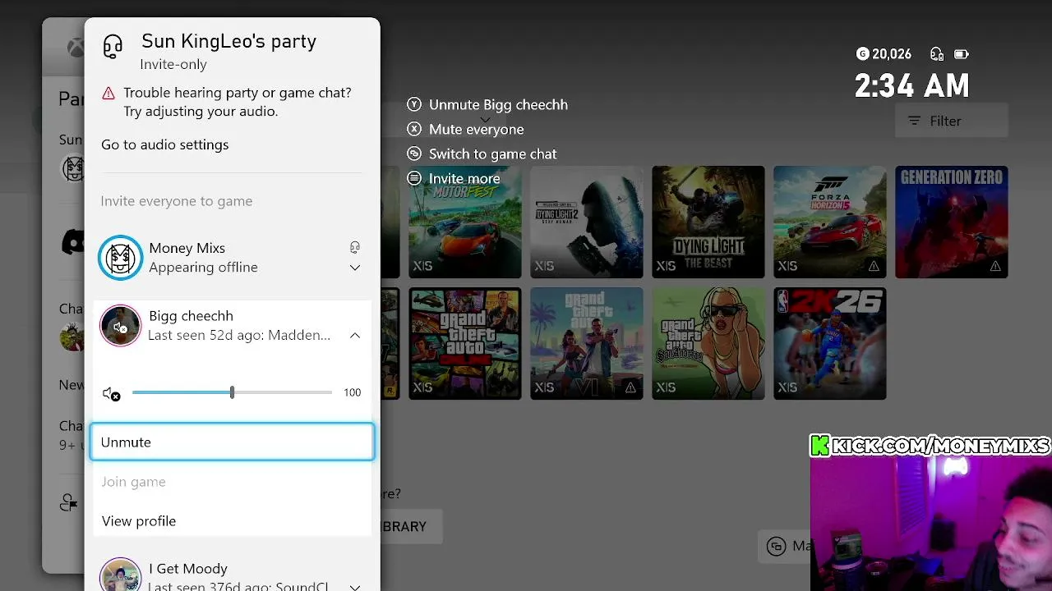Image resolution: width=1052 pixels, height=591 pixels.
Task: Open View profile for Bigg cheechh
Action: tap(139, 521)
